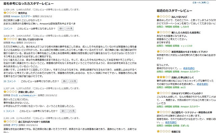Click the star rating of 評価に値しない review
The height and width of the screenshot is (133, 216).
coord(10,92)
